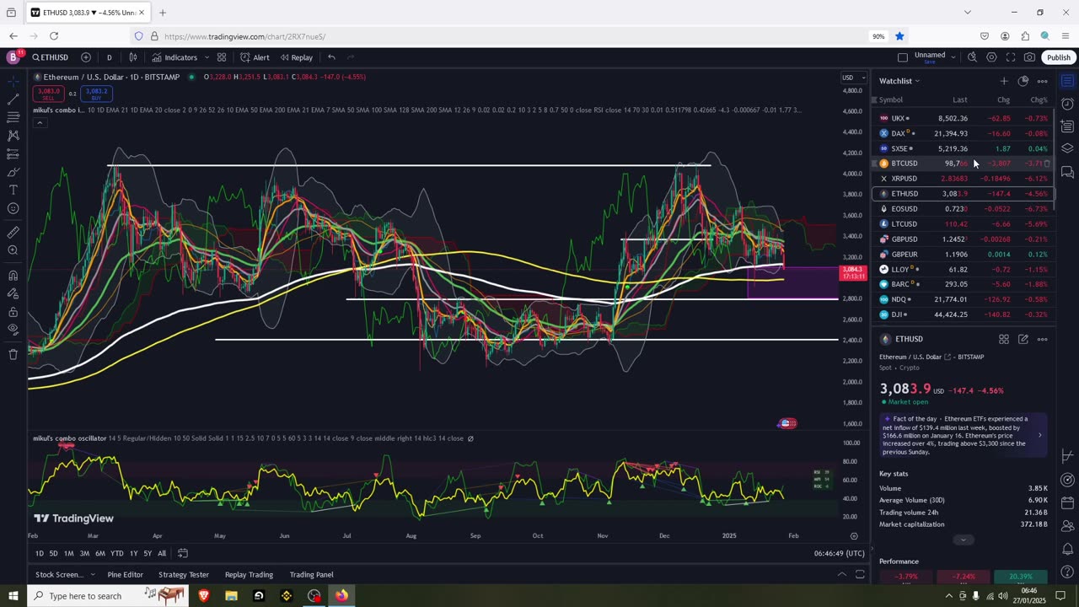Toggle lock all drawing tools
Image resolution: width=1079 pixels, height=607 pixels.
click(x=13, y=311)
